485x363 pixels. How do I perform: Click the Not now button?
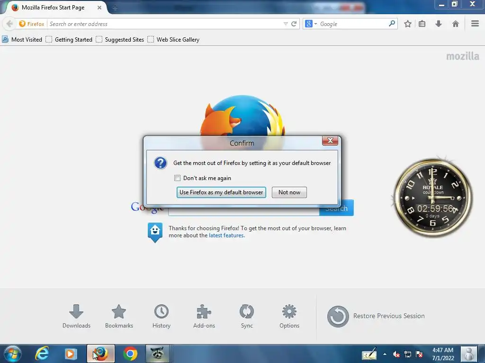289,192
